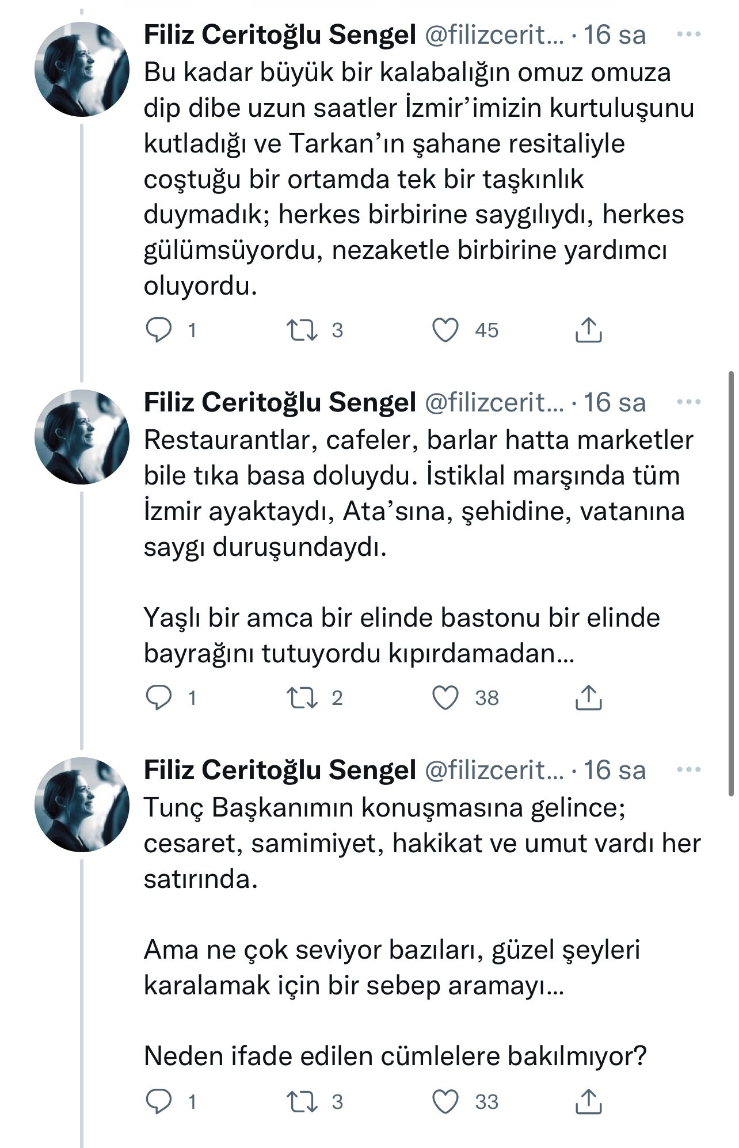The width and height of the screenshot is (739, 1148).
Task: Tap the profile photo on the first tweet
Action: [82, 70]
